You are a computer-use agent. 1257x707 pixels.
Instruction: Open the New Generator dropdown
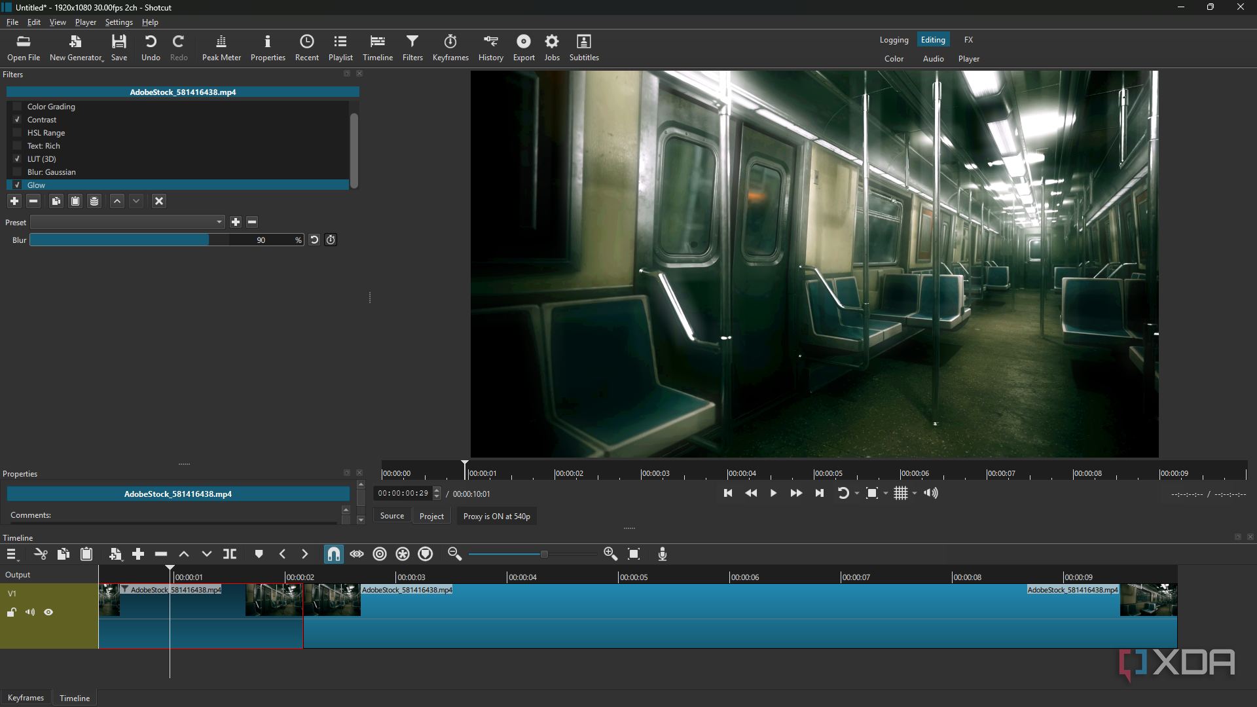click(76, 48)
